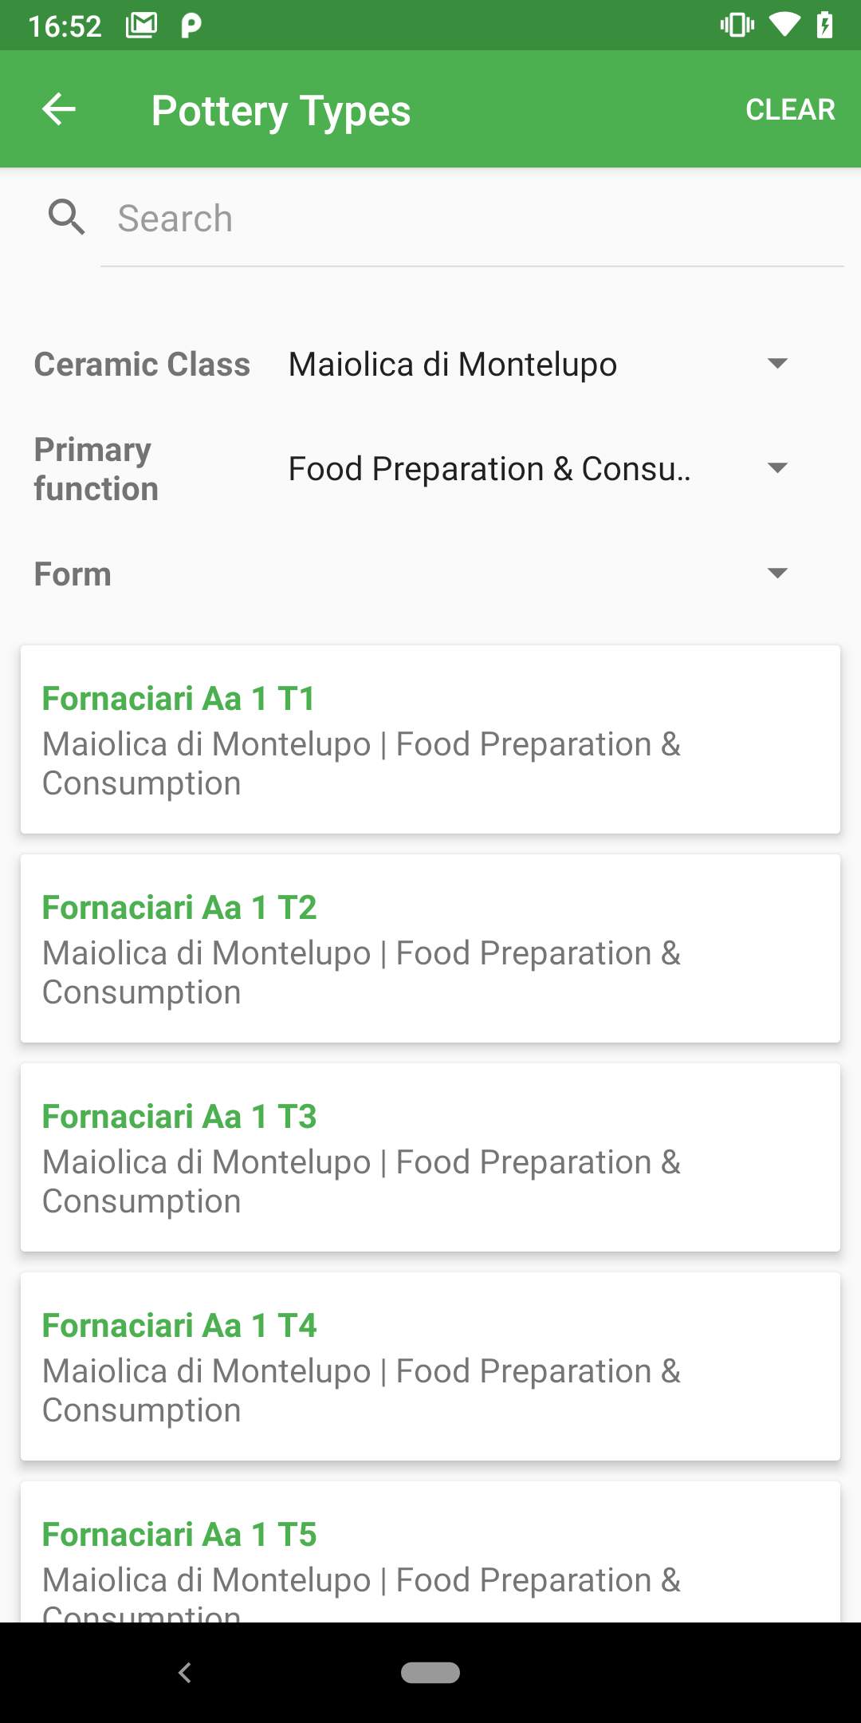Click the search magnifier icon
The image size is (861, 1723).
67,218
